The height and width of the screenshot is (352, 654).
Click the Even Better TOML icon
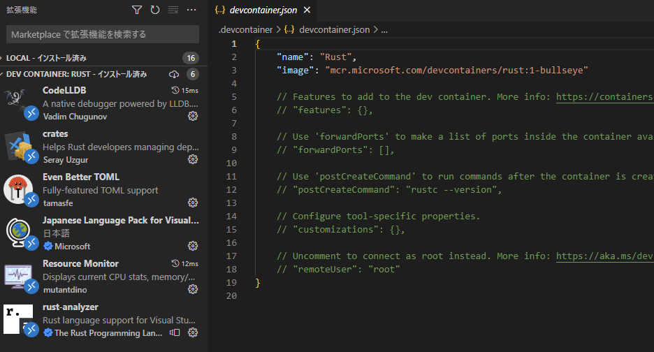pyautogui.click(x=18, y=189)
